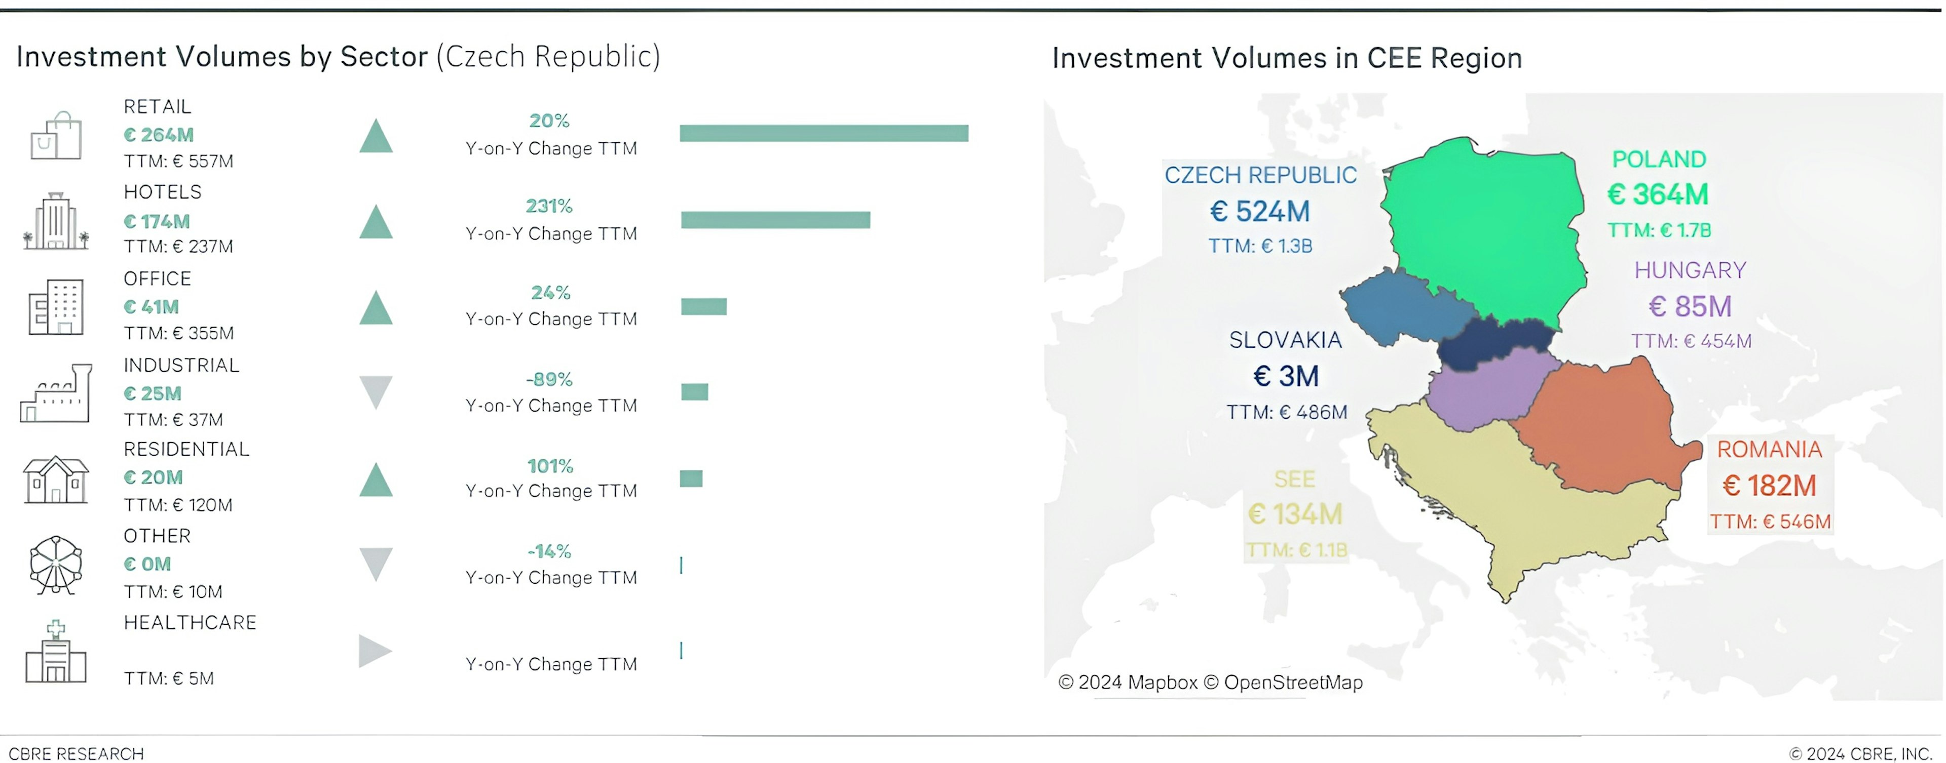Click Hotels value € 174M

157,221
